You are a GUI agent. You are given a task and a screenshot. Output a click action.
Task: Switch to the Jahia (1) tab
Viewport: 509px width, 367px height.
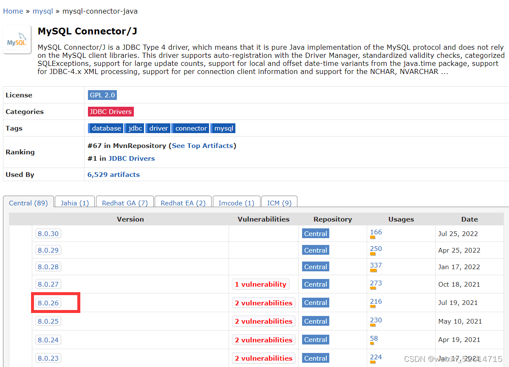75,203
